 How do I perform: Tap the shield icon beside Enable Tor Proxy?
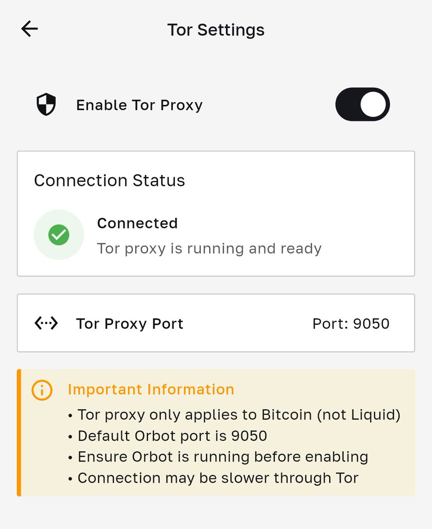point(46,105)
